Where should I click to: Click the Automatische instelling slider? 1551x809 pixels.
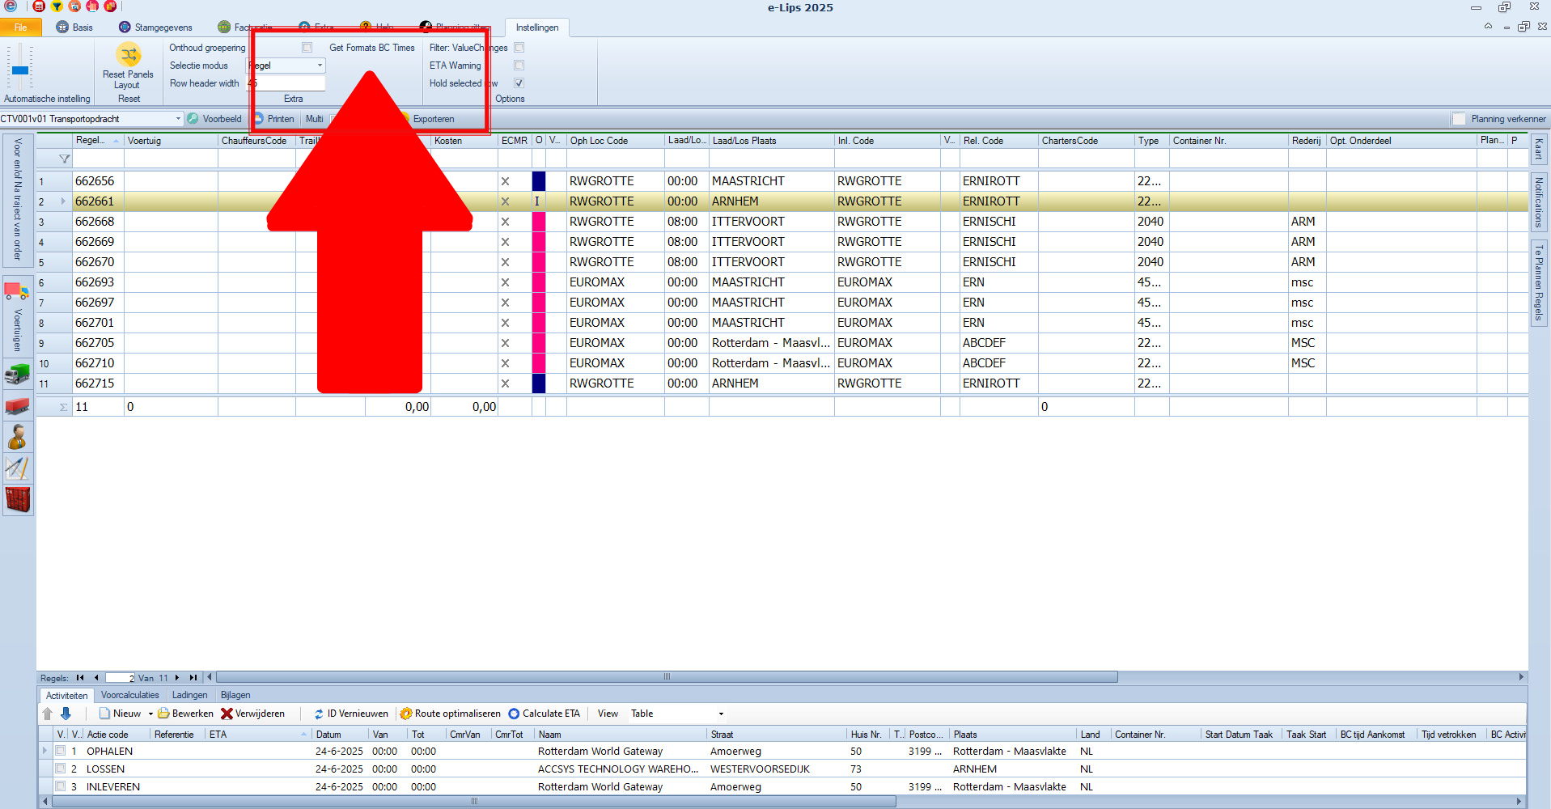20,69
